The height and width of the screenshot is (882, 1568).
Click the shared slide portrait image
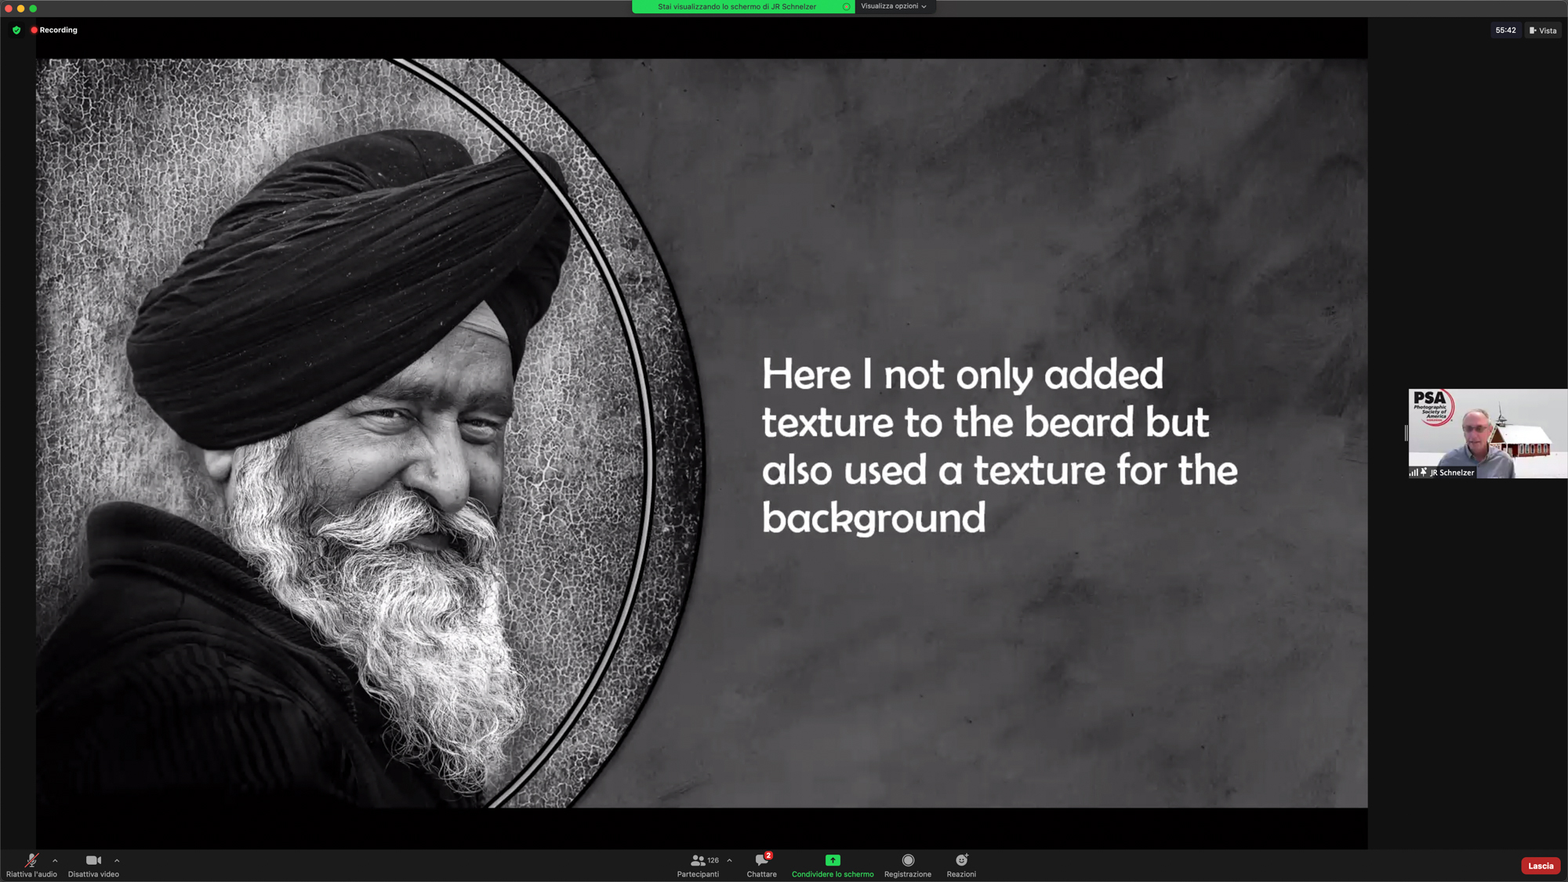pos(368,434)
